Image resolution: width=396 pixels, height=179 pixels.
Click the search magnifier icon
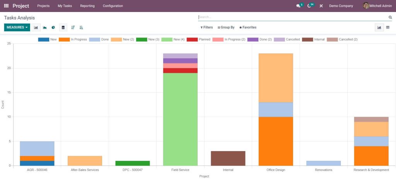[390, 17]
